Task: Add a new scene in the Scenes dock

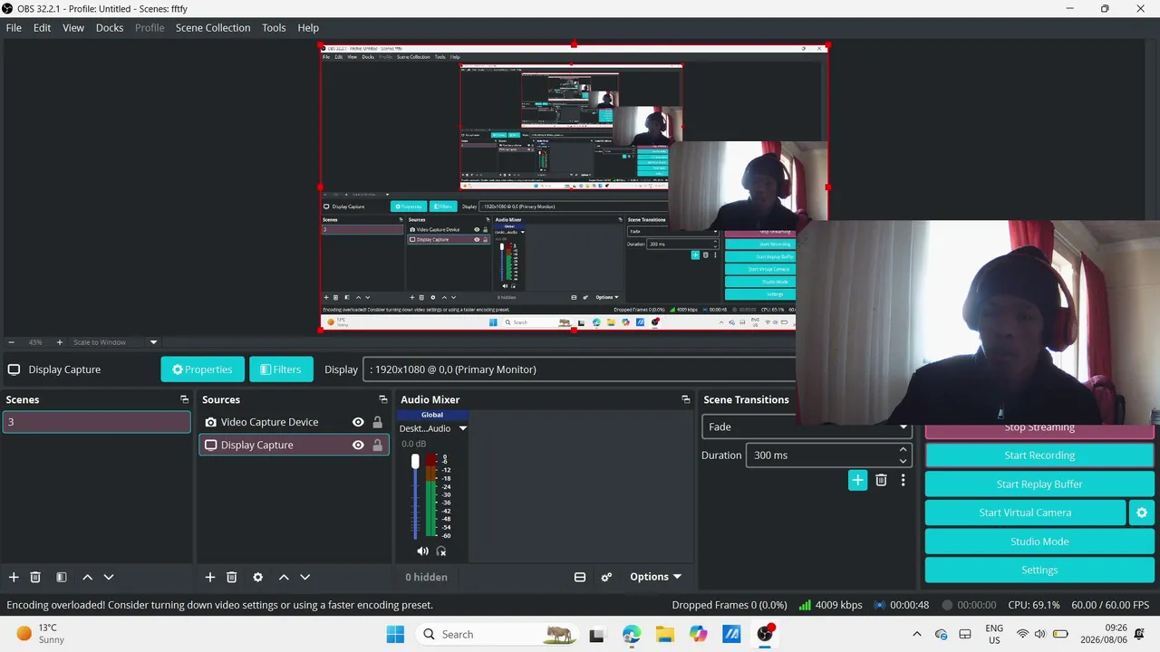Action: point(14,577)
